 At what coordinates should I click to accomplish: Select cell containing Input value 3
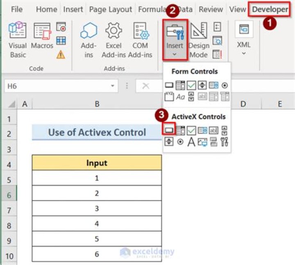click(97, 208)
